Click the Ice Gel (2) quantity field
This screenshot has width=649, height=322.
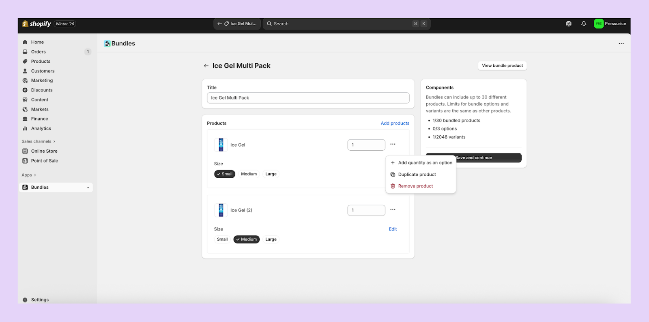[x=366, y=210]
